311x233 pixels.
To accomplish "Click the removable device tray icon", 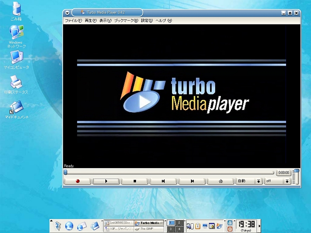I will pyautogui.click(x=190, y=226).
